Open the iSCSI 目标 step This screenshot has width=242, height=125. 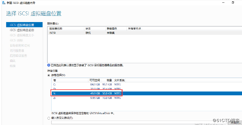pyautogui.click(x=16, y=40)
